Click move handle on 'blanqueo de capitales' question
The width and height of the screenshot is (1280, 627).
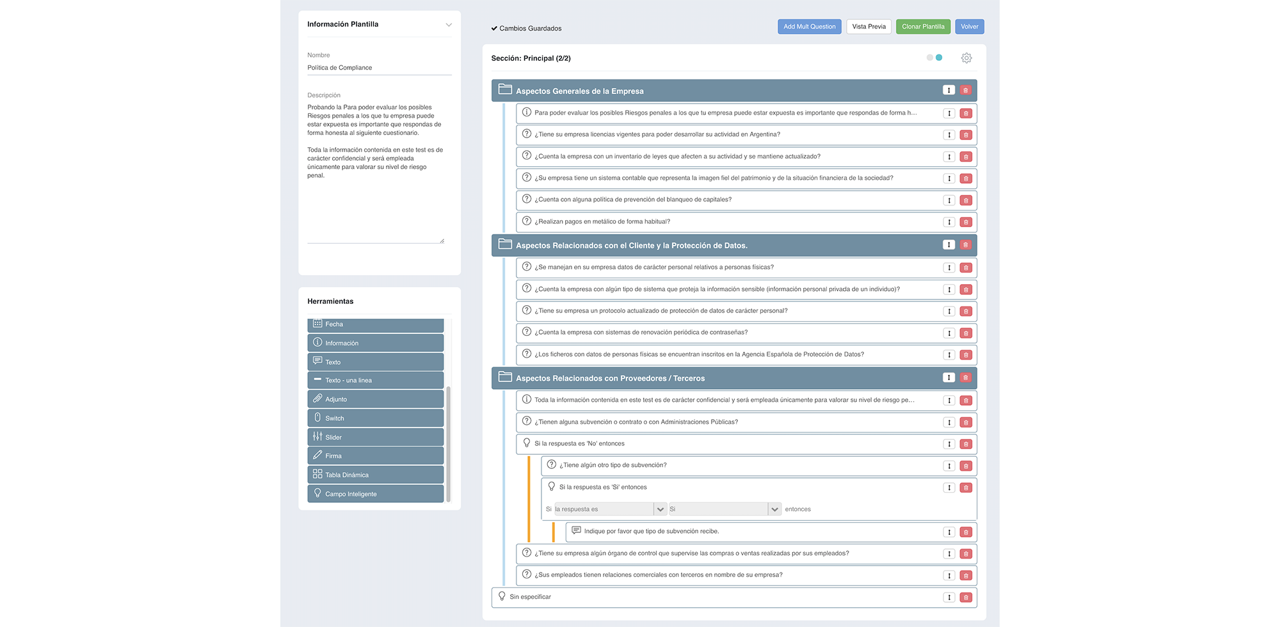[949, 200]
